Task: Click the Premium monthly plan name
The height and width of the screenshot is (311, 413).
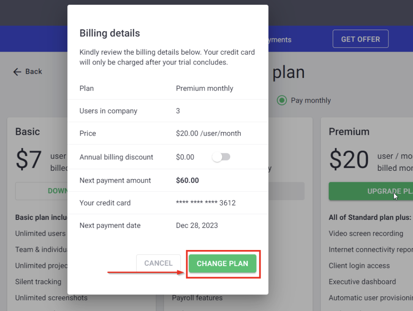Action: coord(204,88)
